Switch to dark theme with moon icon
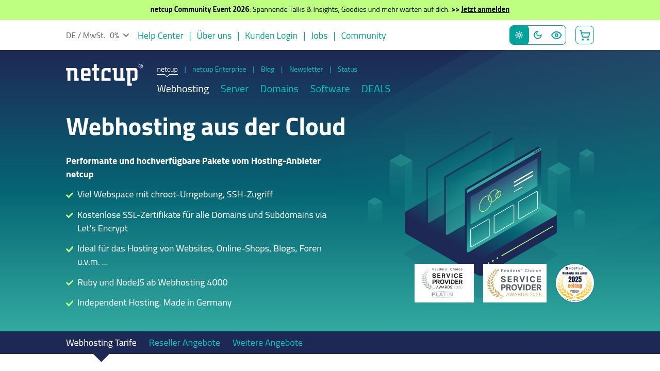The width and height of the screenshot is (660, 371). [538, 35]
